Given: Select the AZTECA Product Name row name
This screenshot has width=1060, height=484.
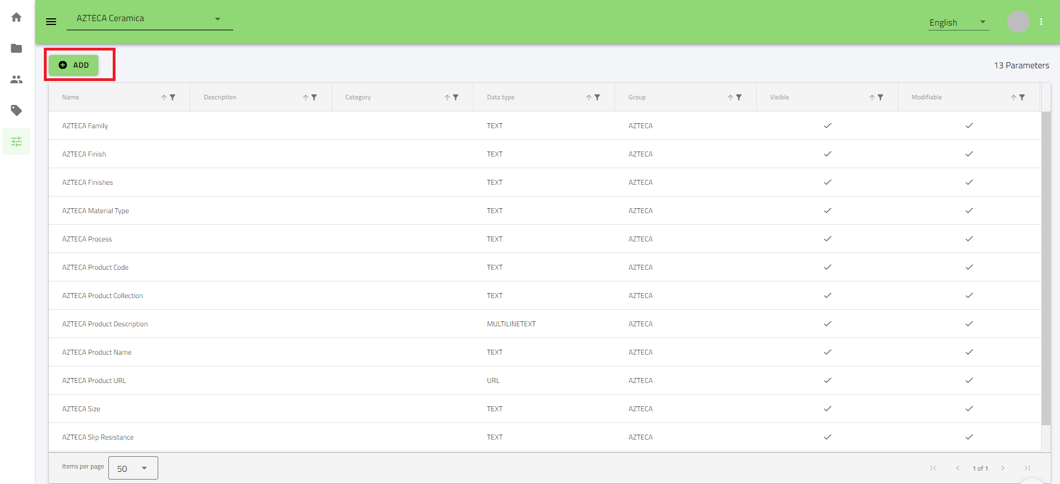Looking at the screenshot, I should tap(97, 352).
